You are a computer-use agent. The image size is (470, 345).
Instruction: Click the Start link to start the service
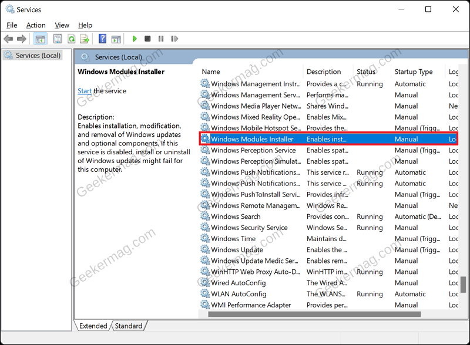pyautogui.click(x=85, y=91)
